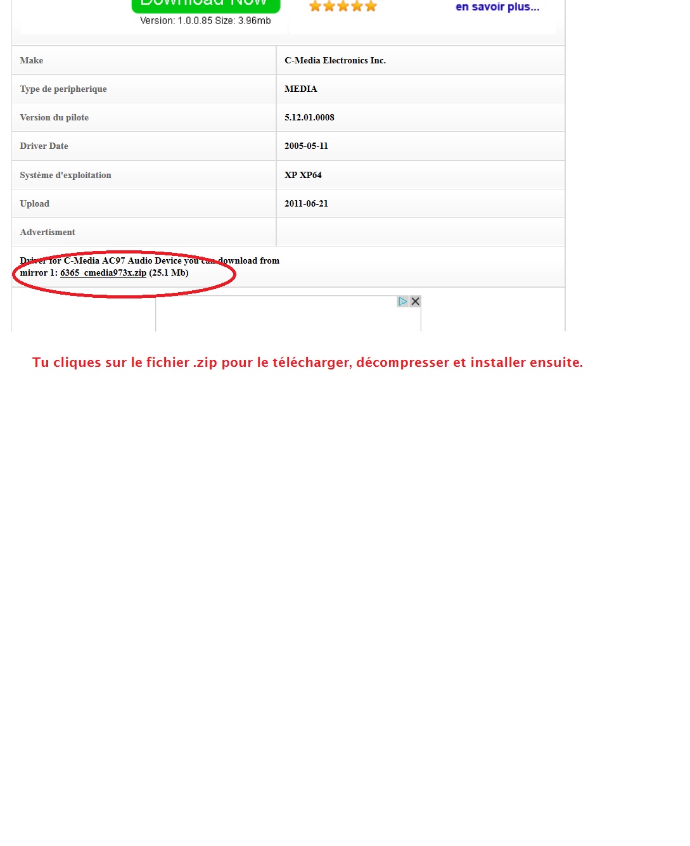Click the 'Make' row label
The image size is (690, 846).
(x=32, y=60)
